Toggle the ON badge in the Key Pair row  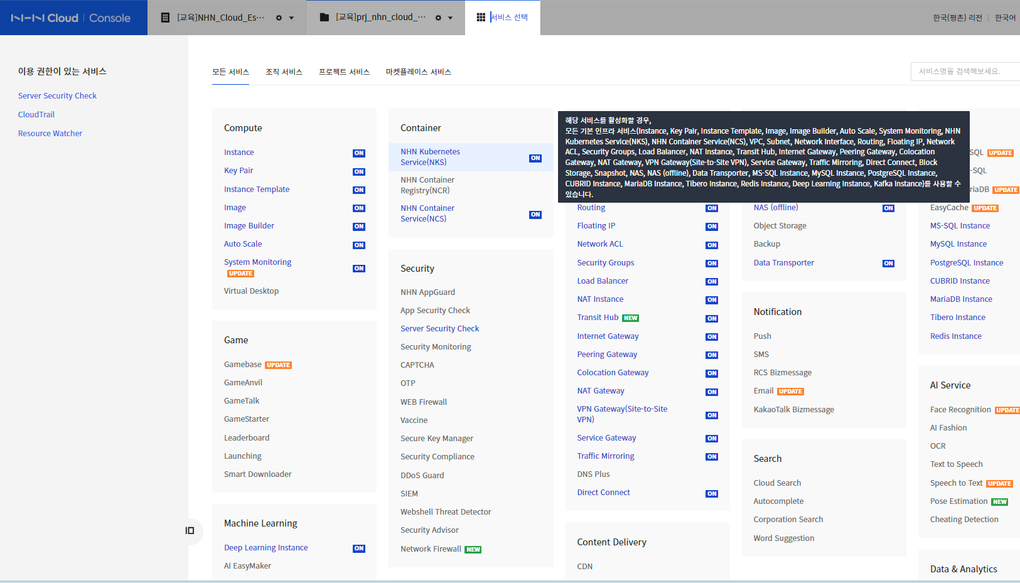[359, 171]
